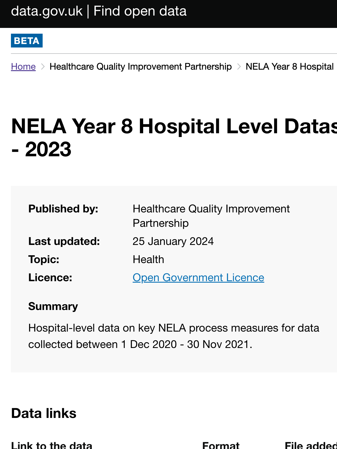Viewport: 337px width, 449px height.
Task: Click the date 25 January 2024
Action: tap(173, 241)
